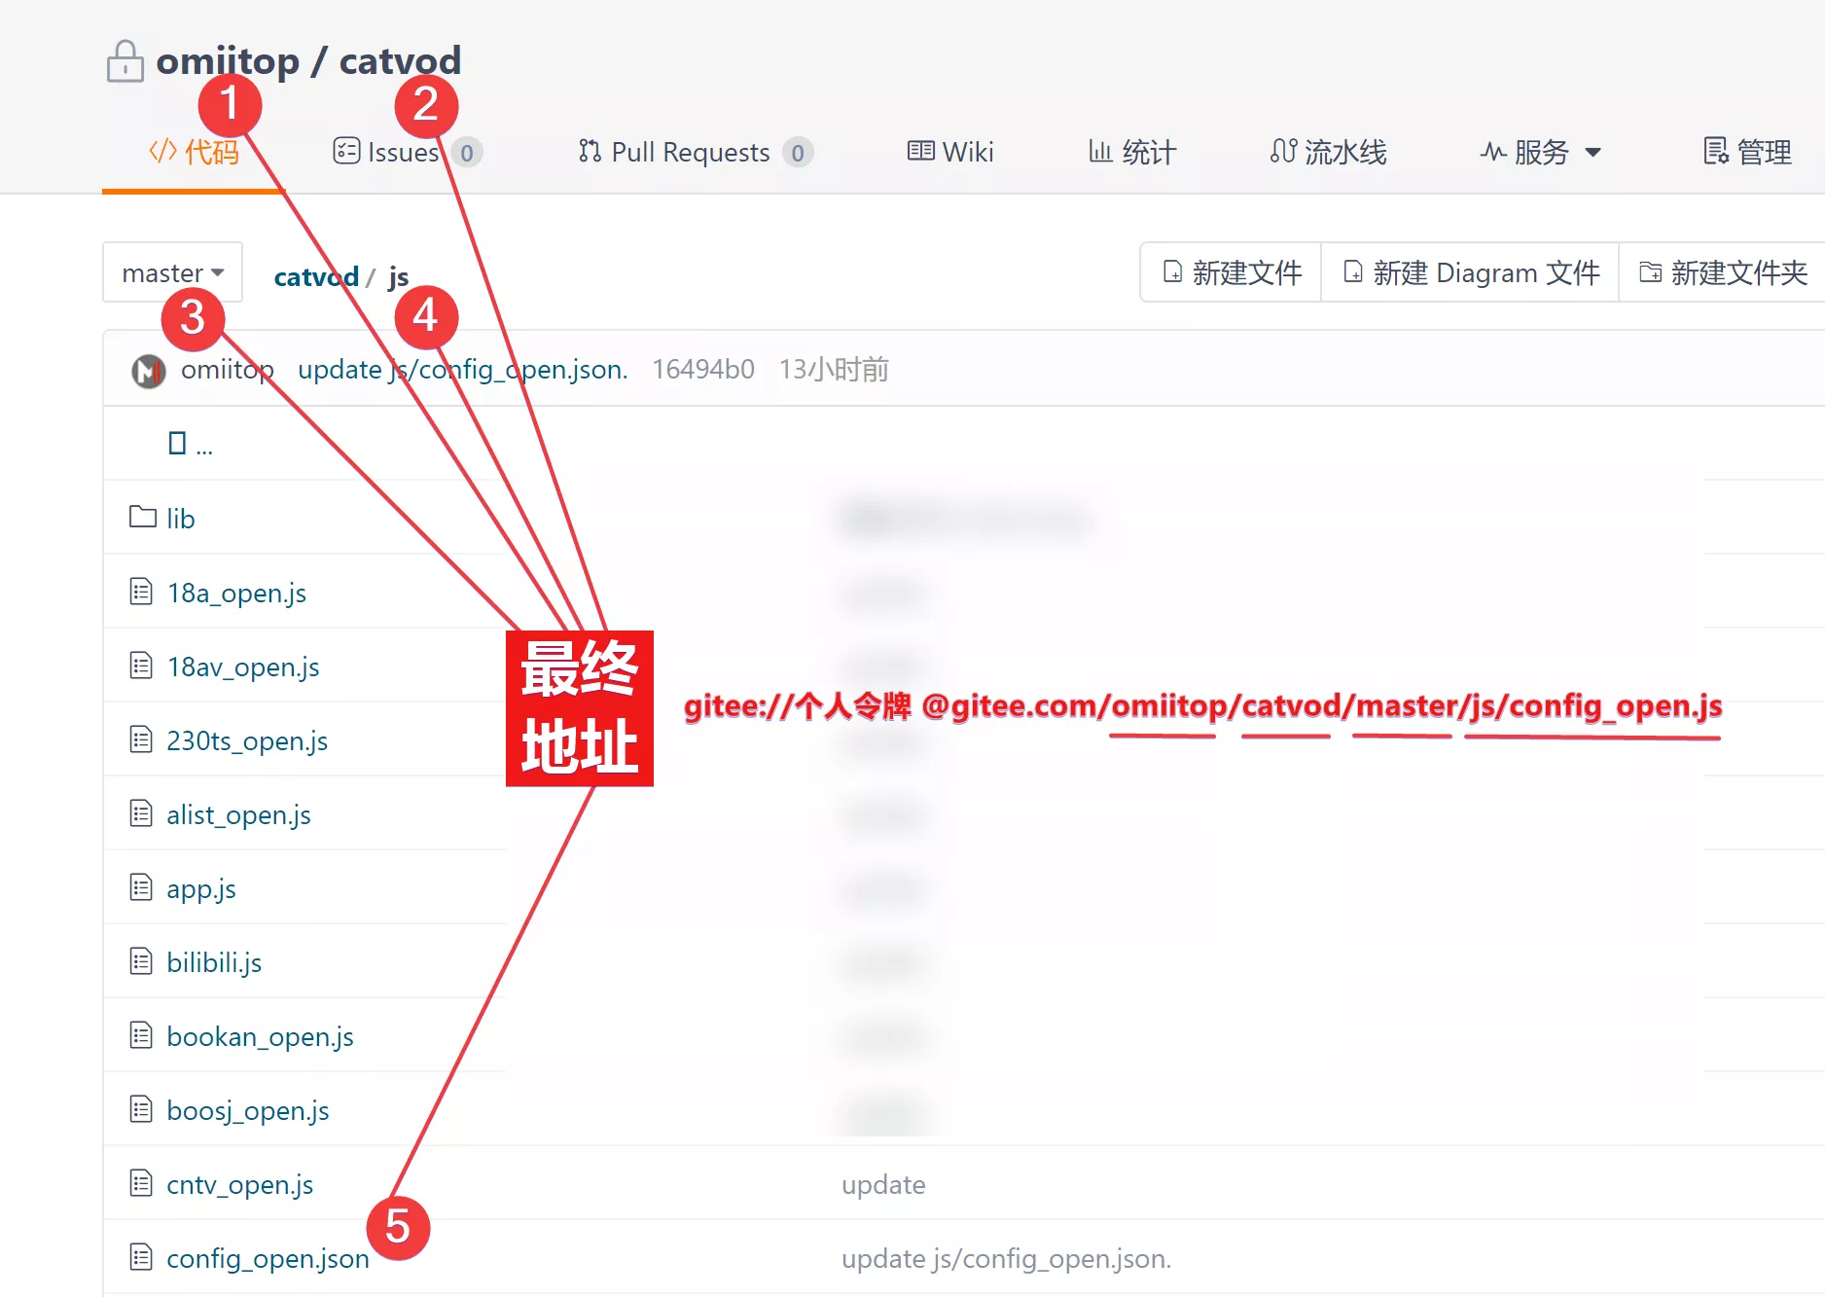
Task: Open the Pull Requests tab
Action: click(674, 152)
